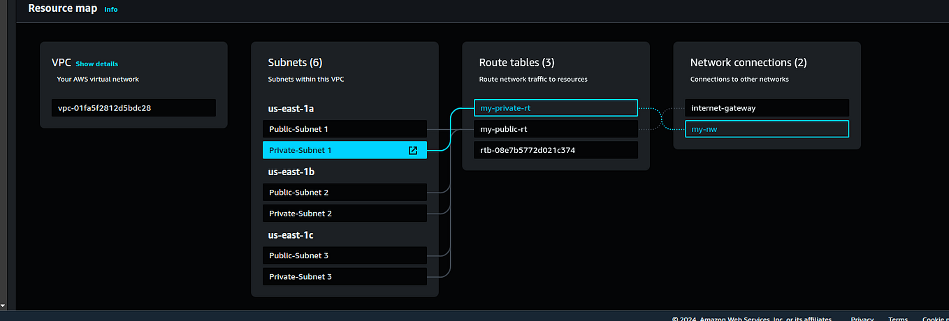
Task: Open the Privacy footer link
Action: coord(862,319)
